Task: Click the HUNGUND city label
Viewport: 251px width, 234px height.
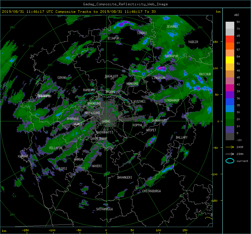Action: pos(132,84)
